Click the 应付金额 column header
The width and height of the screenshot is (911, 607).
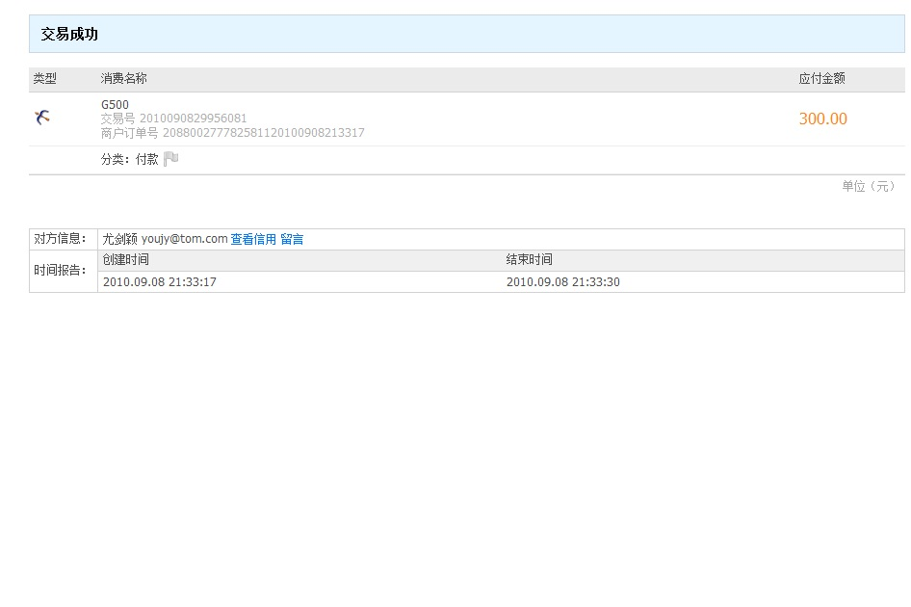click(821, 79)
